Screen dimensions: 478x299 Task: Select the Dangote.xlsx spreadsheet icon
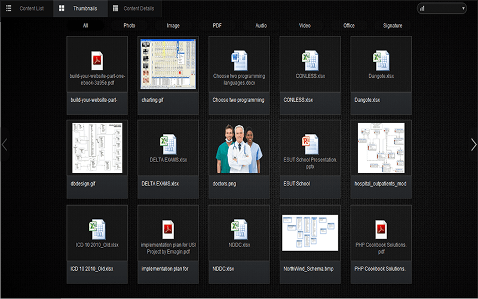tap(381, 60)
